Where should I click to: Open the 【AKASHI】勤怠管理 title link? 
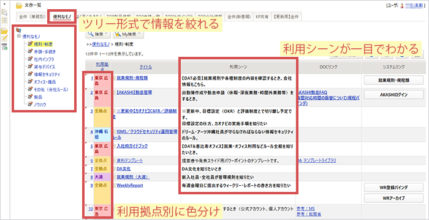(134, 92)
